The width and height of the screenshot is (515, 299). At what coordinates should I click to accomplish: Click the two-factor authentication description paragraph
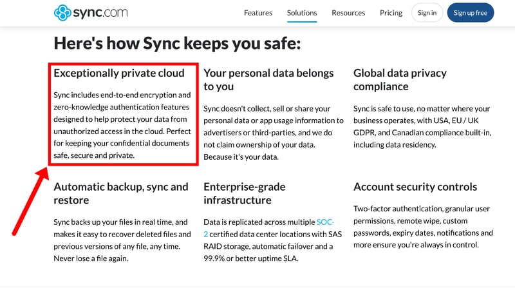[x=423, y=227]
